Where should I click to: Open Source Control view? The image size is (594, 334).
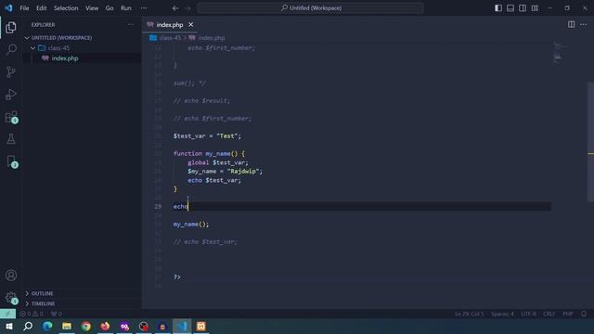pos(11,72)
